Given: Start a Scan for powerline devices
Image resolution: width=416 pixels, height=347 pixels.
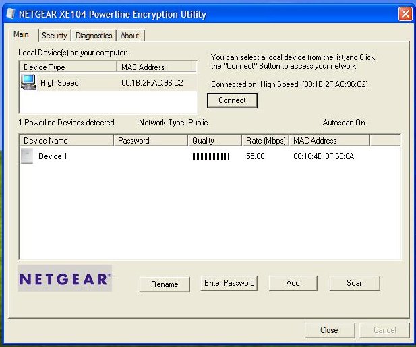Looking at the screenshot, I should [x=355, y=283].
